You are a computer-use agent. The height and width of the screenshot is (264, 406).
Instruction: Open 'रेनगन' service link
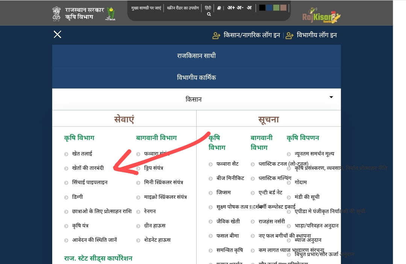[150, 211]
